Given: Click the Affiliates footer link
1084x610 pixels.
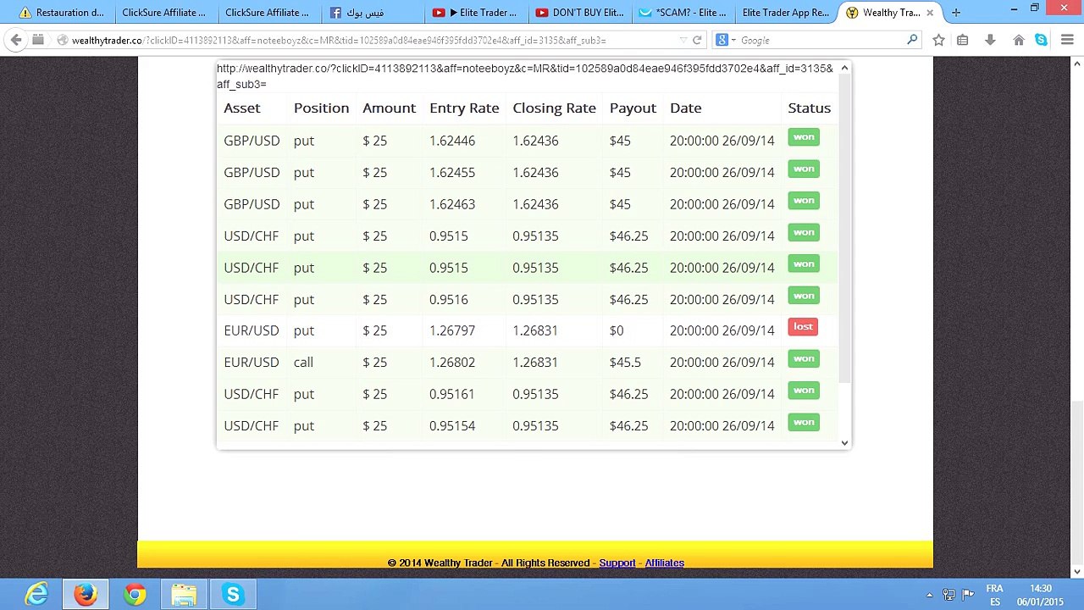Looking at the screenshot, I should click(x=665, y=563).
